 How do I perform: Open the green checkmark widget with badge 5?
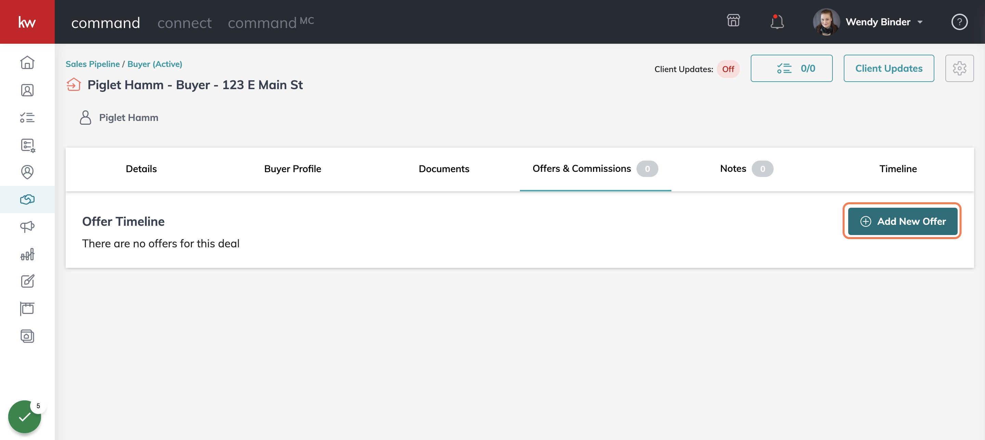(25, 416)
